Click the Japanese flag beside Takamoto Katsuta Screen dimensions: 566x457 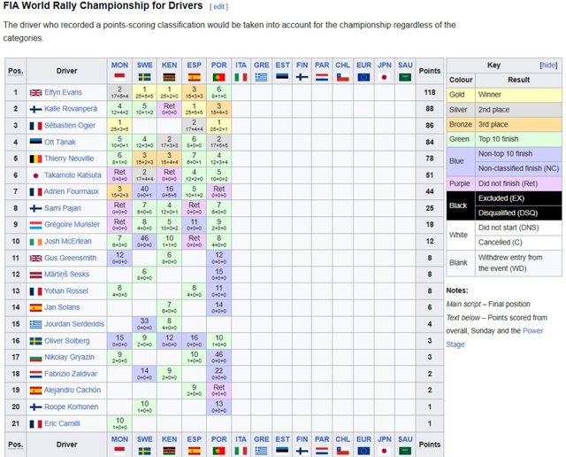tap(35, 175)
